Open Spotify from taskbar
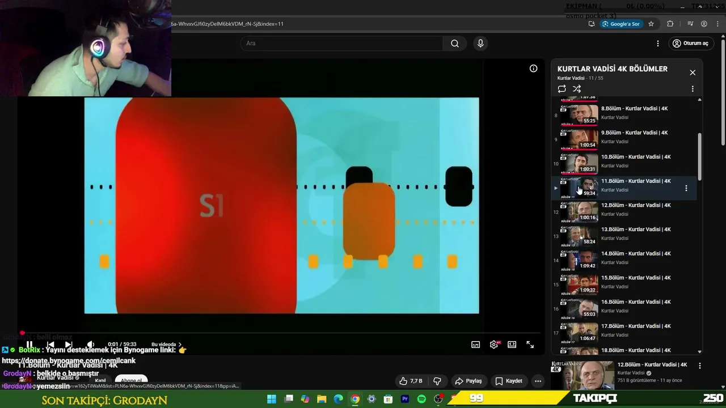The image size is (726, 408). click(421, 399)
